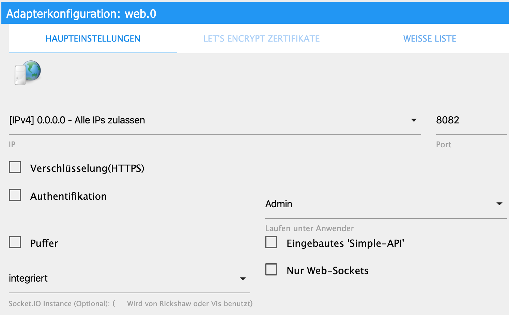Enable the Verschlüsselung(HTTPS) checkbox
Viewport: 509px width, 315px height.
tap(15, 167)
